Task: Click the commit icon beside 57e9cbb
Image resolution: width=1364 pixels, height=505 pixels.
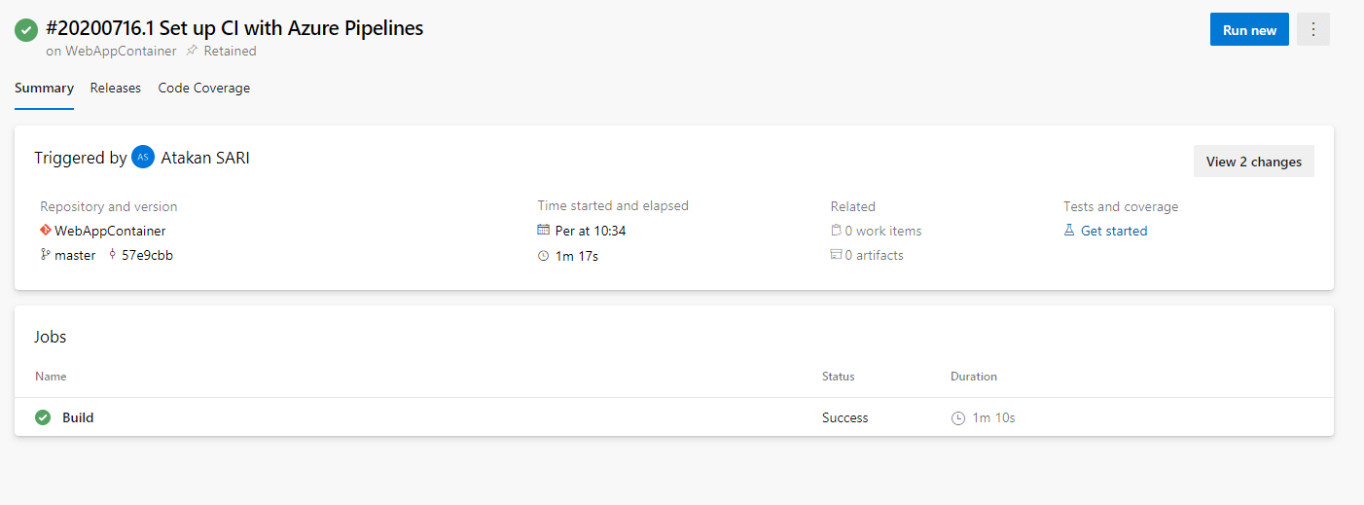Action: 113,255
